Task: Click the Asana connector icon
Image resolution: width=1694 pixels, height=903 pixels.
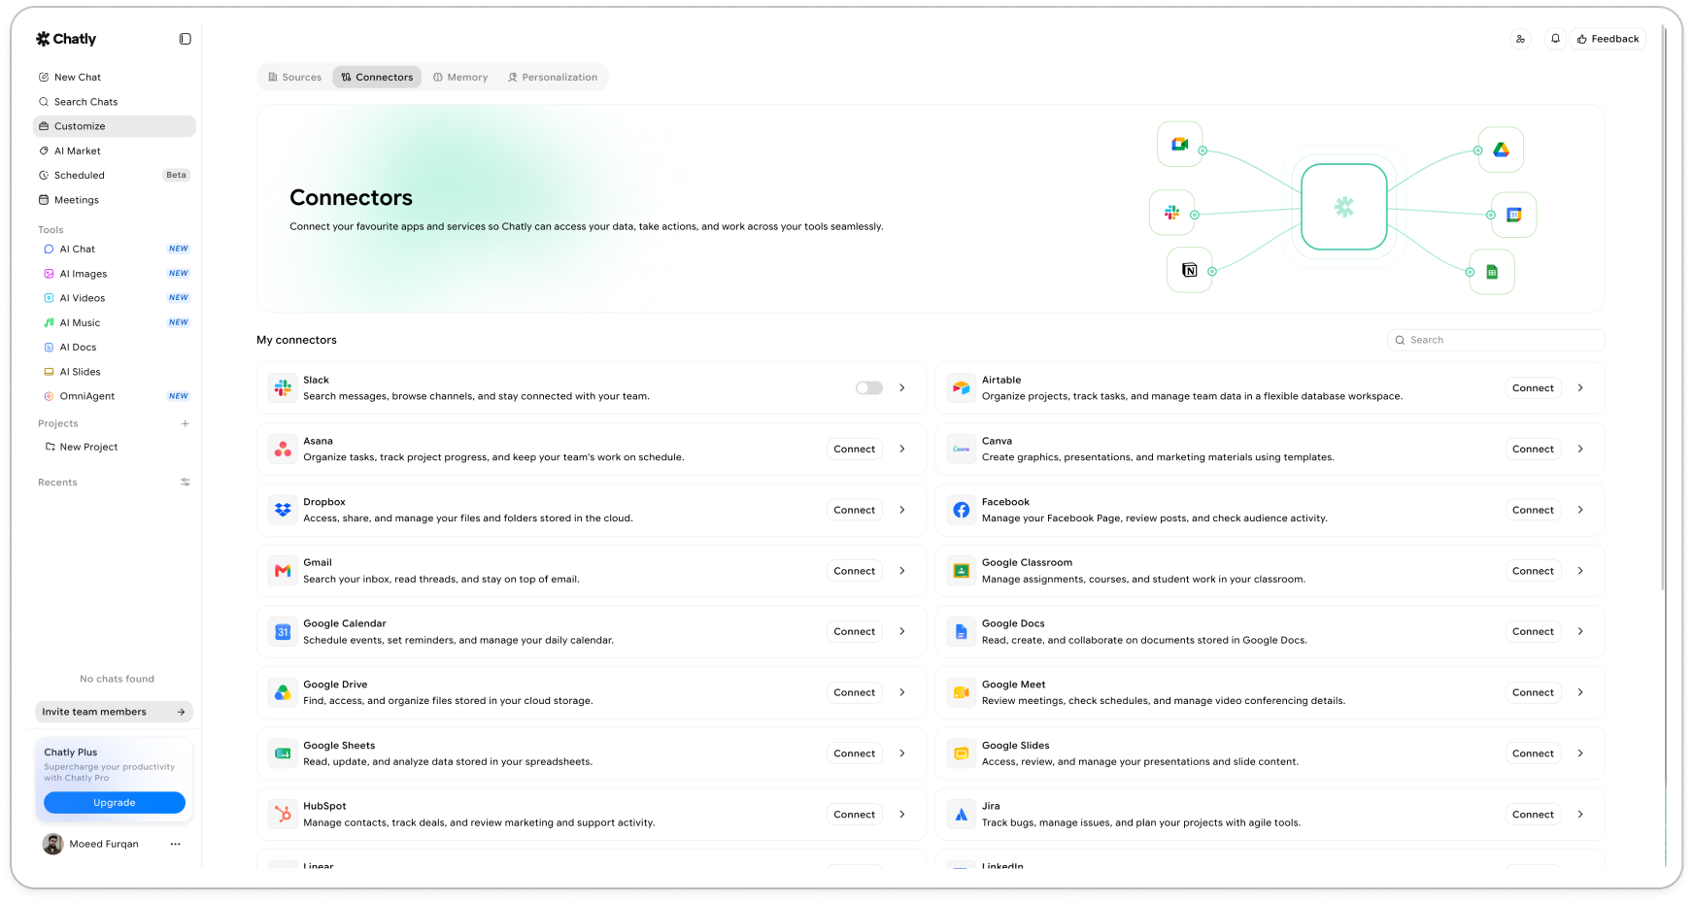Action: 283,449
